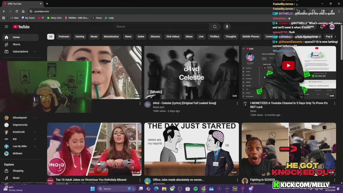Open Subscriptions in the sidebar

pyautogui.click(x=20, y=51)
